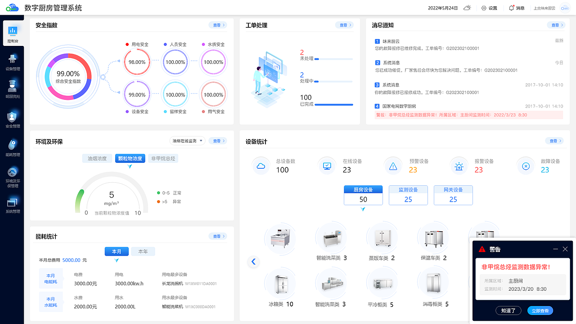Click the 设备安全 99.00% gauge
Screen dimensions: 576x324
(137, 95)
